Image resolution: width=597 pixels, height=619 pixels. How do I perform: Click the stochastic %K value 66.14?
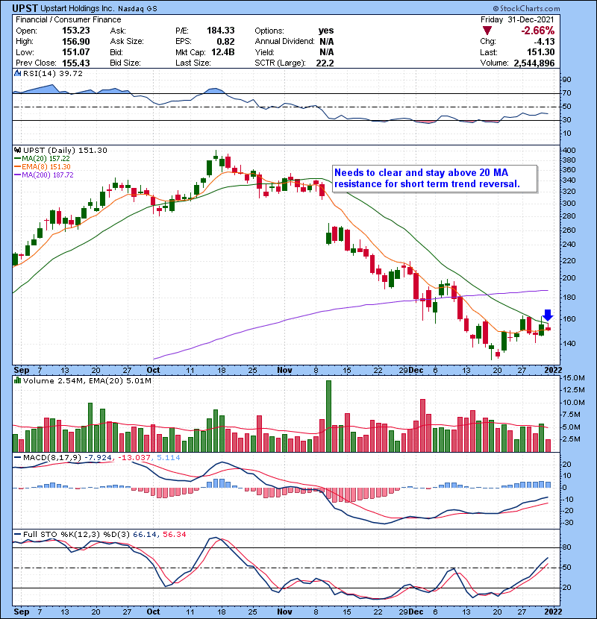(145, 535)
